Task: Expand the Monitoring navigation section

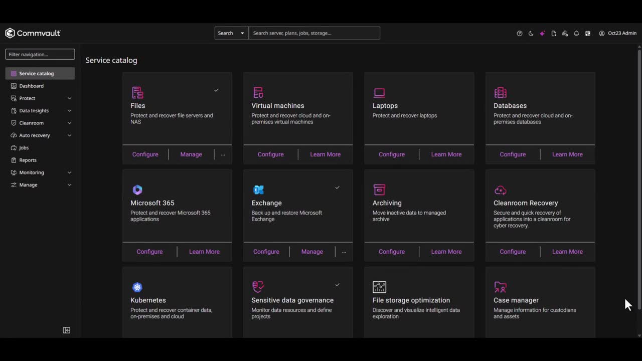Action: pos(69,172)
